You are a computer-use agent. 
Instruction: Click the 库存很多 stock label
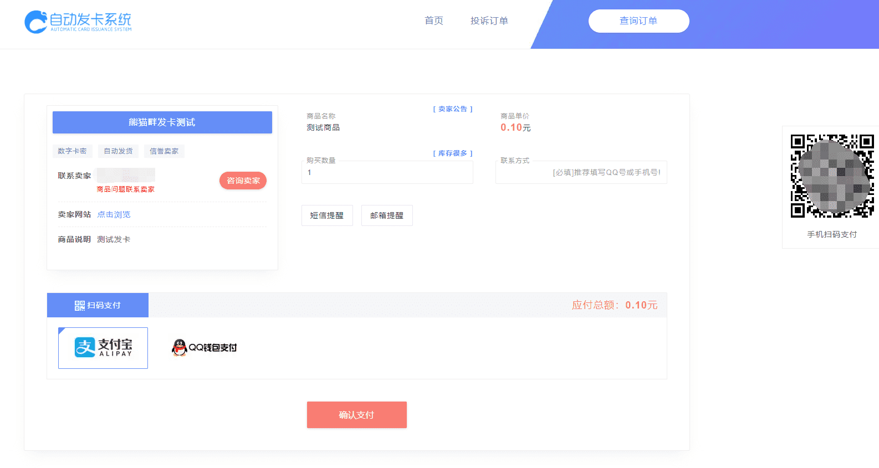pos(453,153)
